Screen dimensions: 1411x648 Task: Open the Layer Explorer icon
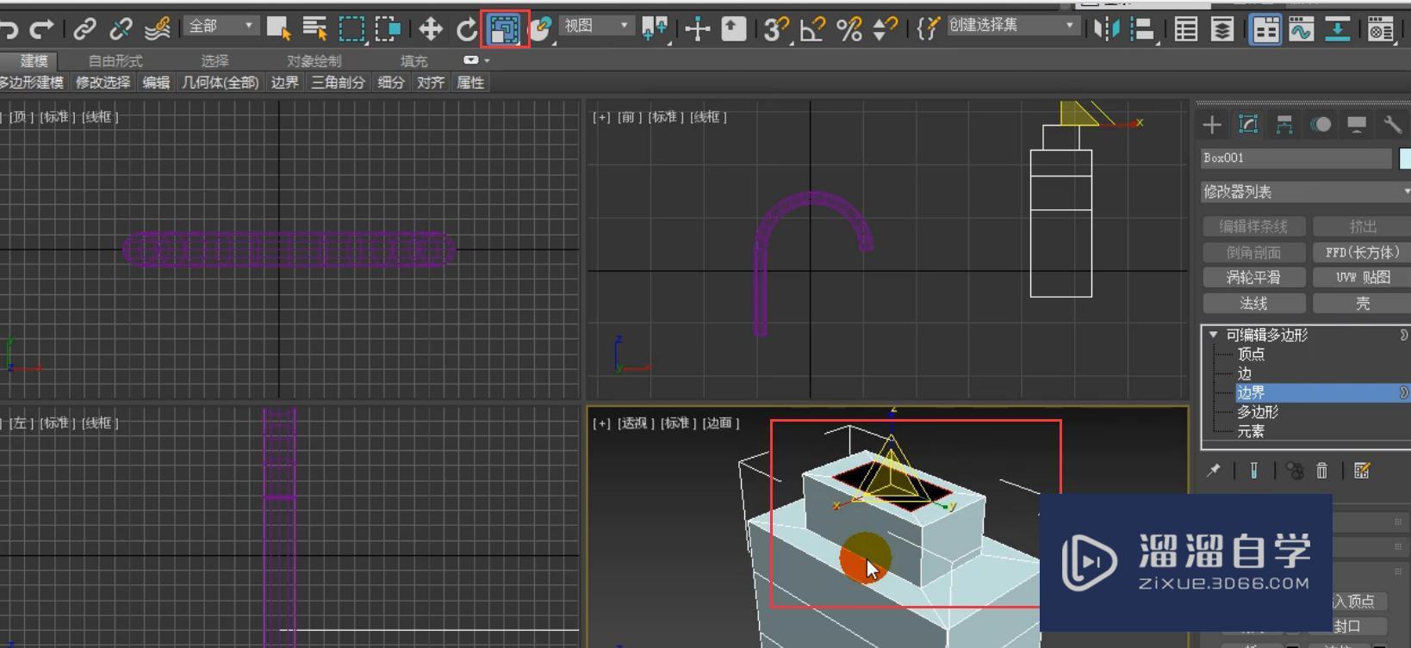1222,30
